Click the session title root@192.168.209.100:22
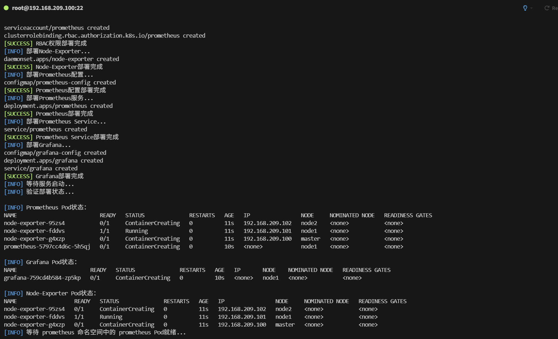The image size is (558, 339). 48,8
